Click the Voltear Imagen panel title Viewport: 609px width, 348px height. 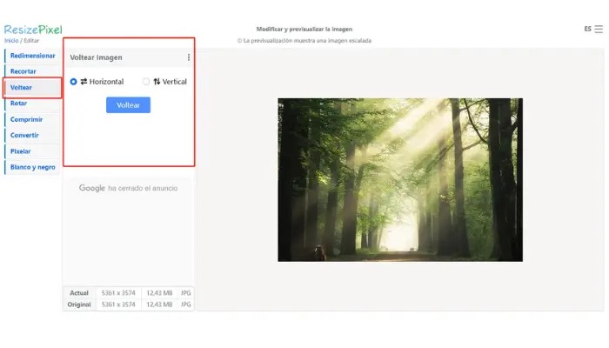click(96, 57)
